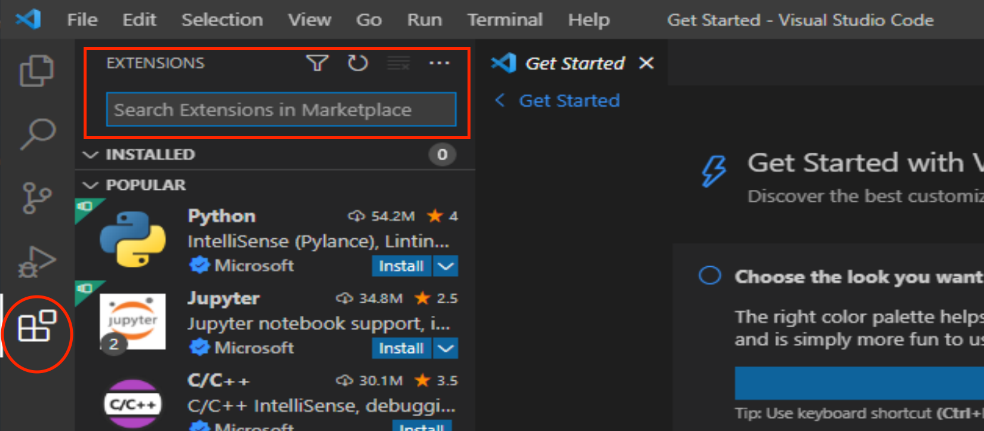The height and width of the screenshot is (431, 984).
Task: Select the C/C++ extension title
Action: [219, 380]
